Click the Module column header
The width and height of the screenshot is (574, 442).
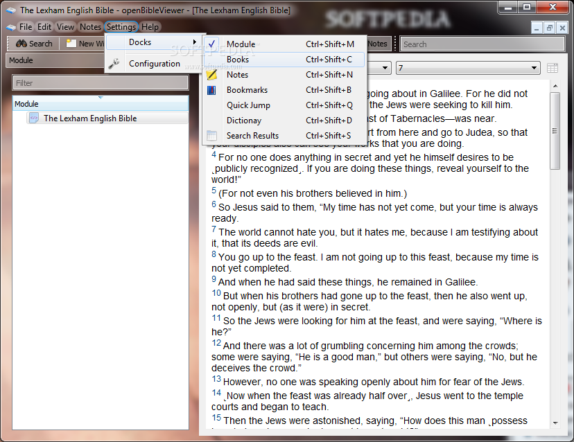[x=101, y=104]
